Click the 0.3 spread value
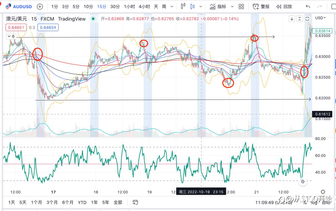 (32, 27)
